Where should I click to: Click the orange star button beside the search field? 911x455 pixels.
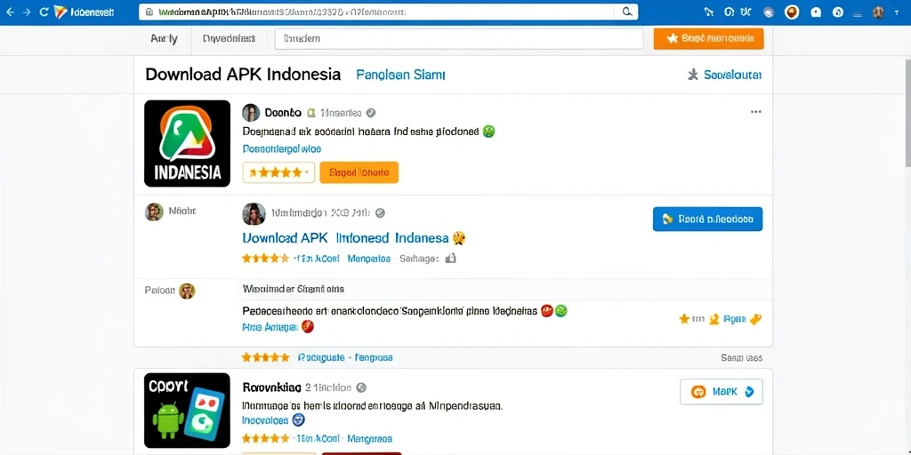click(x=708, y=38)
